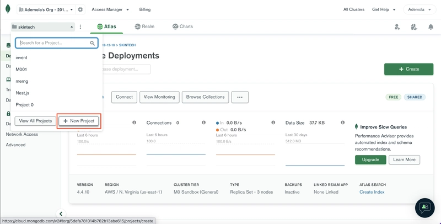Expand the Get Help dropdown

[x=384, y=9]
